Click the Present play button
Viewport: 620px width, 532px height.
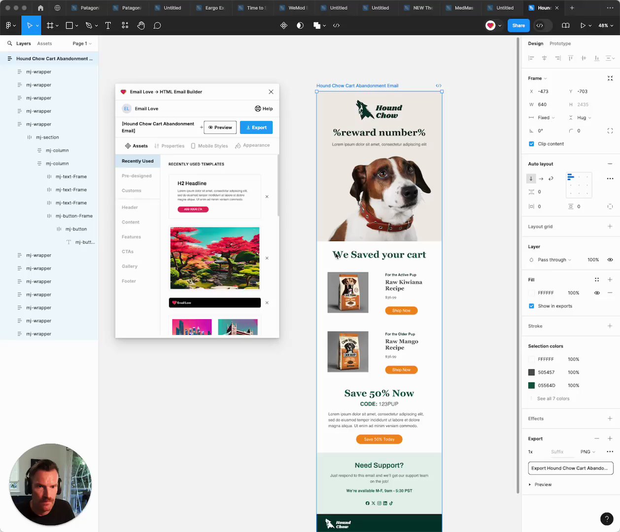(x=583, y=25)
